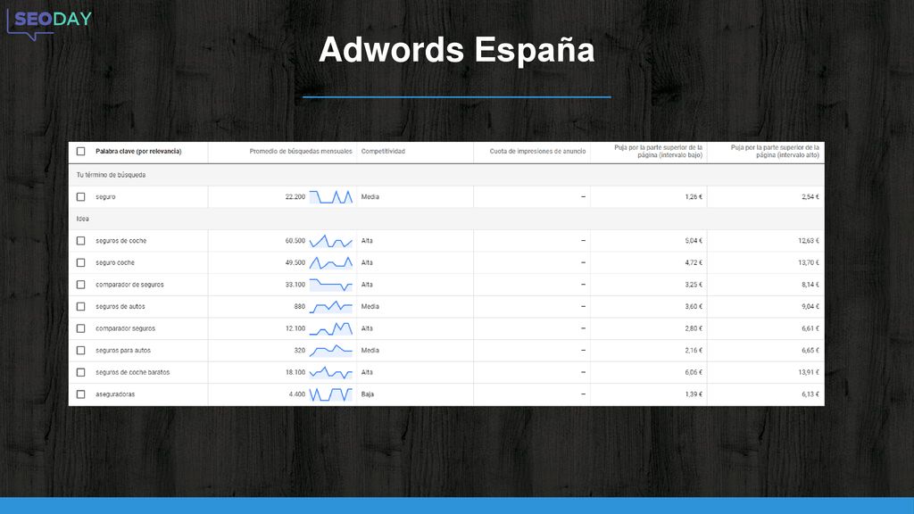
Task: Click the keyword 'comparador de seguros'
Action: coord(130,285)
